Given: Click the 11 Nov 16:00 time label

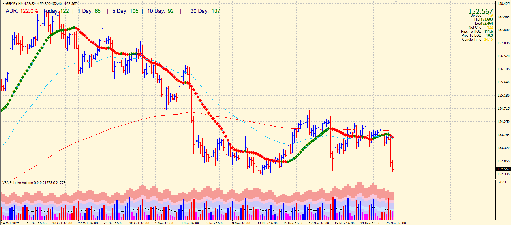Looking at the screenshot, I should tap(268, 223).
